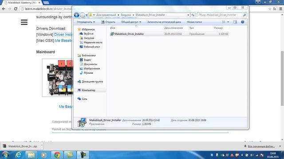The height and width of the screenshot is (159, 284).
Task: Click the magnifier icon in Explorer search
Action: click(245, 15)
